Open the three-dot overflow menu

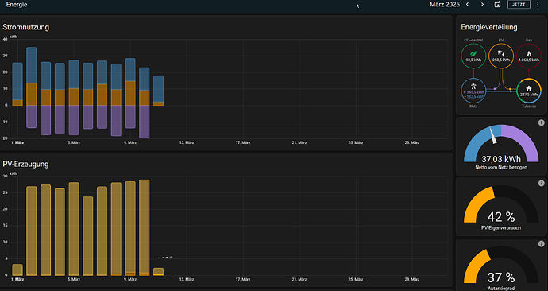[x=538, y=5]
